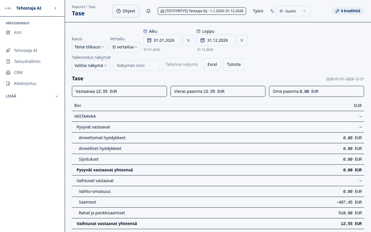Screen dimensions: 371x232
Task: Click the Vaihto-omaisuus row label
Action: point(95,191)
